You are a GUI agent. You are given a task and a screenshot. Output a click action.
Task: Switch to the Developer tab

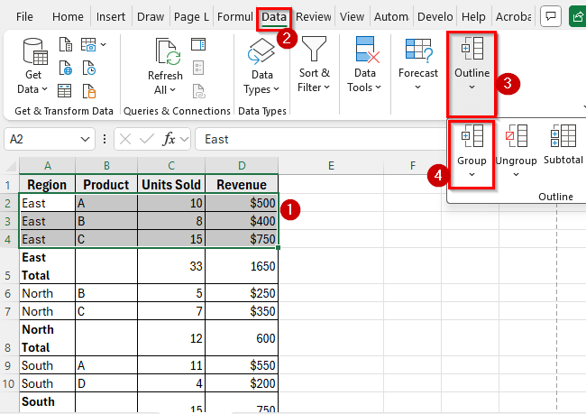(435, 17)
